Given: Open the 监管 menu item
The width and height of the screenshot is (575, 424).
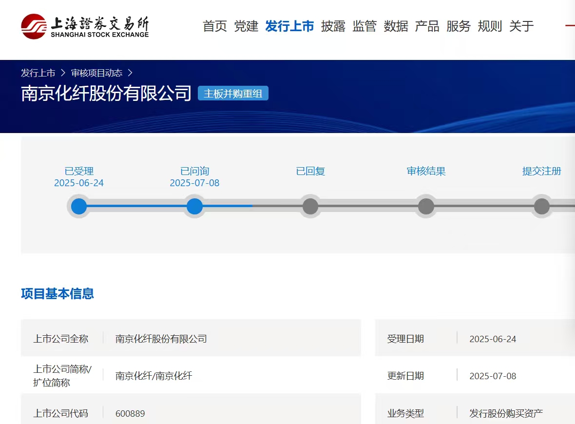Looking at the screenshot, I should tap(364, 26).
